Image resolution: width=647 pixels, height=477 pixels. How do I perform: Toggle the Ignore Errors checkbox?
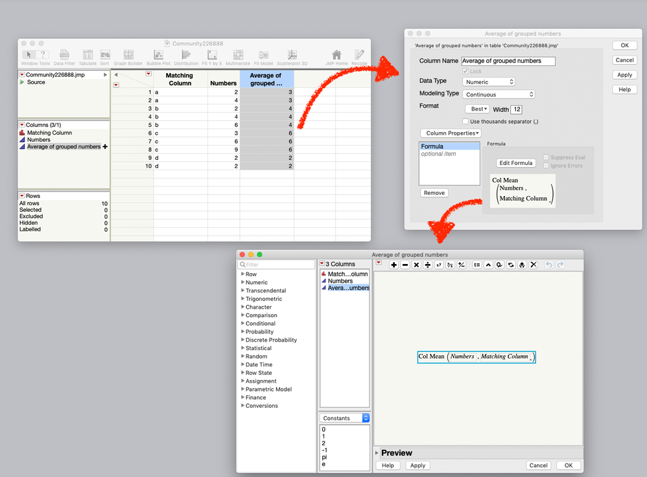(x=546, y=166)
